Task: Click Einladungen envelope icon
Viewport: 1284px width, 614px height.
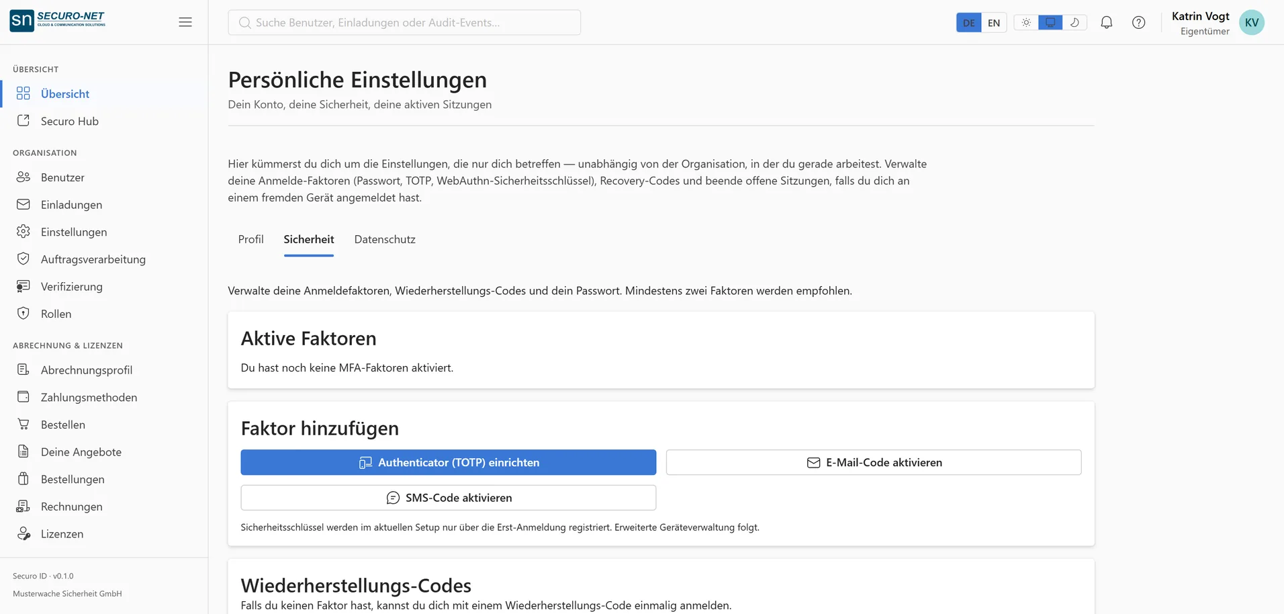Action: pos(24,204)
